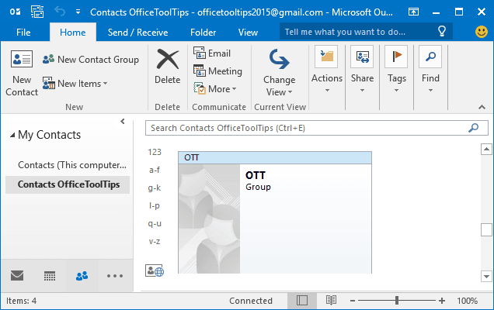Click the OTT group picture thumbnail
Screen dimensions: 494x310
(209, 219)
